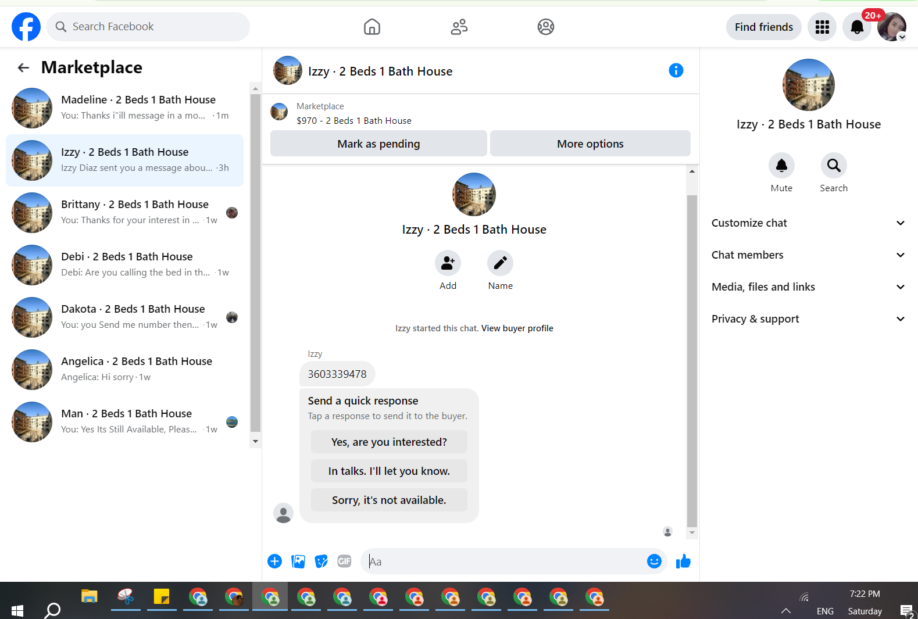Screen dimensions: 918x619
Task: Open notifications bell with 20+ badge
Action: click(x=857, y=27)
